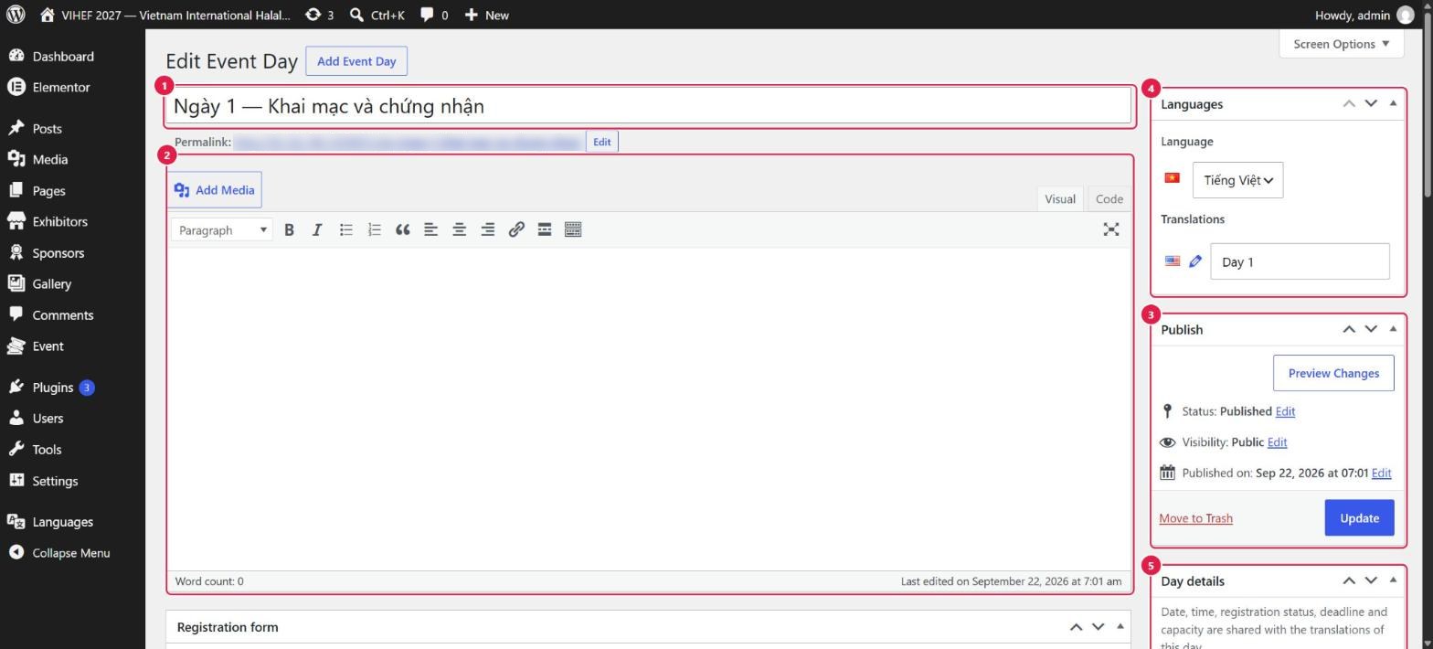Viewport: 1433px width, 649px height.
Task: Open the New content menu
Action: [x=487, y=15]
